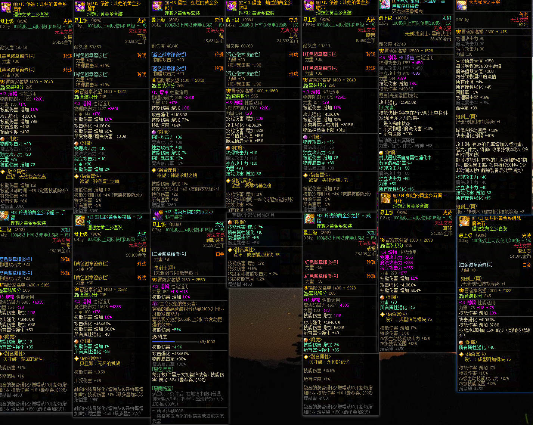Click the 腿甲 leg armor icon
533x425 pixels.
point(80,6)
